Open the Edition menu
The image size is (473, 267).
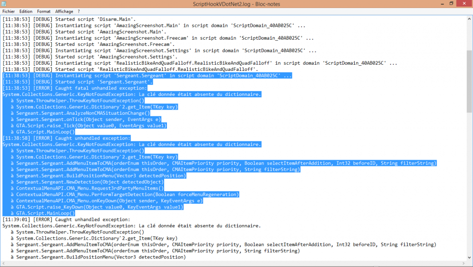(26, 11)
